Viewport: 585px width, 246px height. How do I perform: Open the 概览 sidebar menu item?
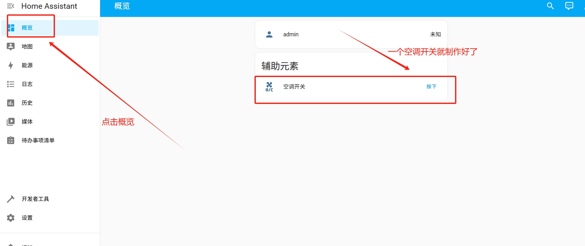(x=50, y=28)
